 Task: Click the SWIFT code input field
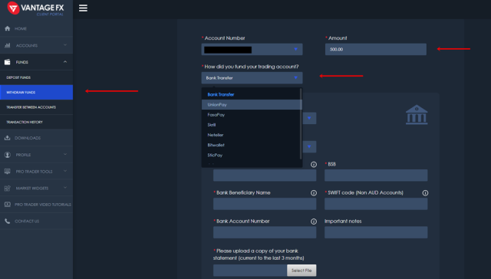[376, 204]
